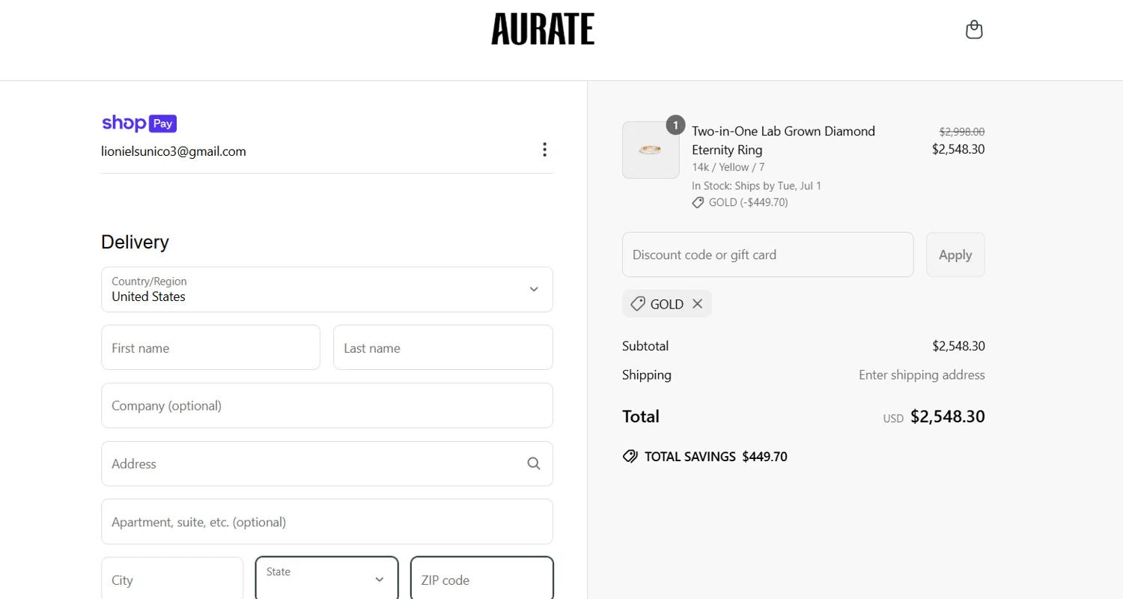Click the GOLD (-$449.70) discount line
The height and width of the screenshot is (599, 1123).
(x=740, y=202)
